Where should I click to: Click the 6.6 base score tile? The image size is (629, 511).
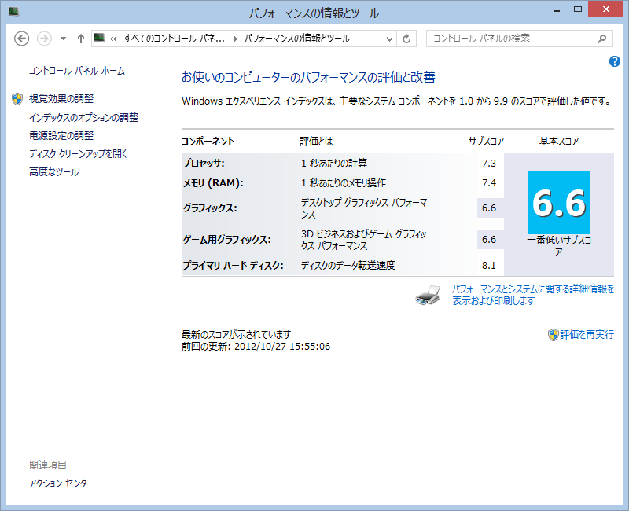(x=559, y=203)
